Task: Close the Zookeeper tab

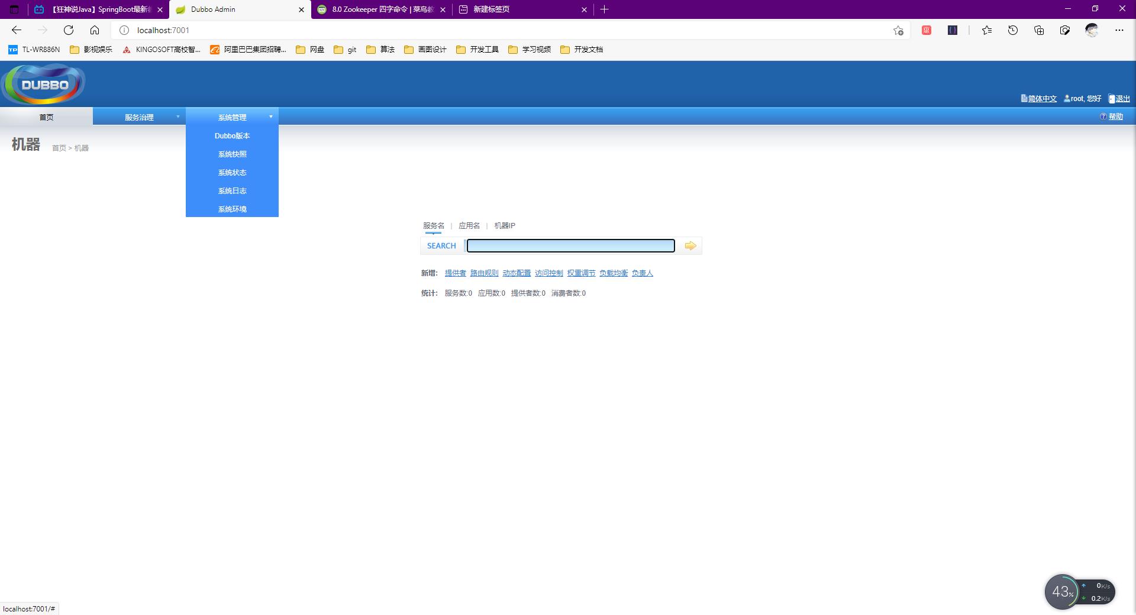Action: tap(443, 9)
